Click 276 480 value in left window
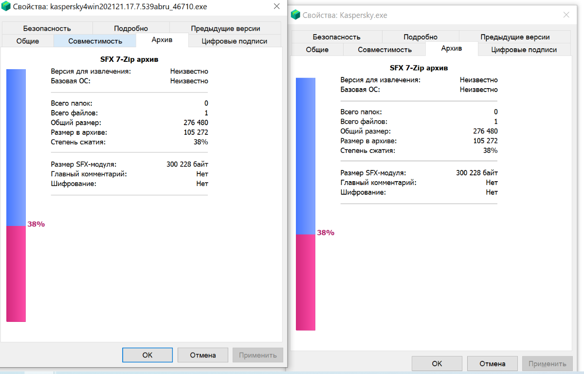Screen dimensions: 584x374 pos(196,122)
